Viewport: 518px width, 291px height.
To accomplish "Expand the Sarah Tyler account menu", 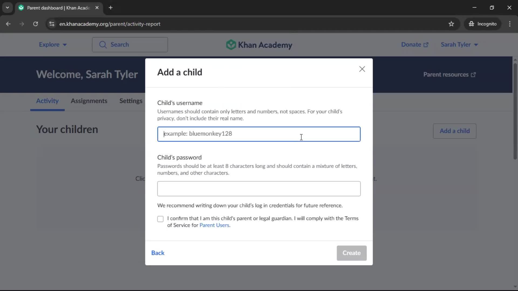I will coord(459,44).
